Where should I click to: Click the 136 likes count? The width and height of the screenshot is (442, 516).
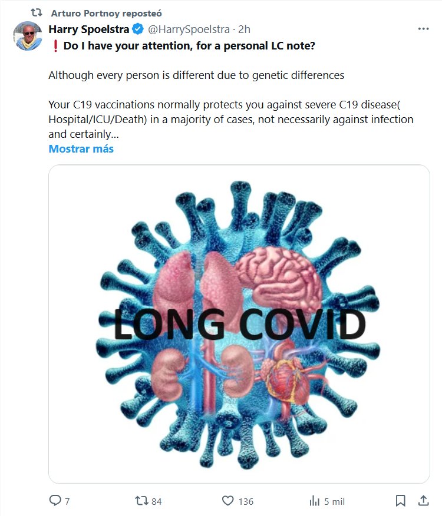coord(246,501)
